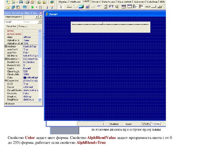Screen dimensions: 207x155
Task: Click the Trace Into debug icon
Action: pos(47,7)
